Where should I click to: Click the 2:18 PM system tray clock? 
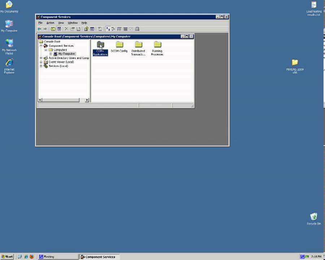point(316,257)
